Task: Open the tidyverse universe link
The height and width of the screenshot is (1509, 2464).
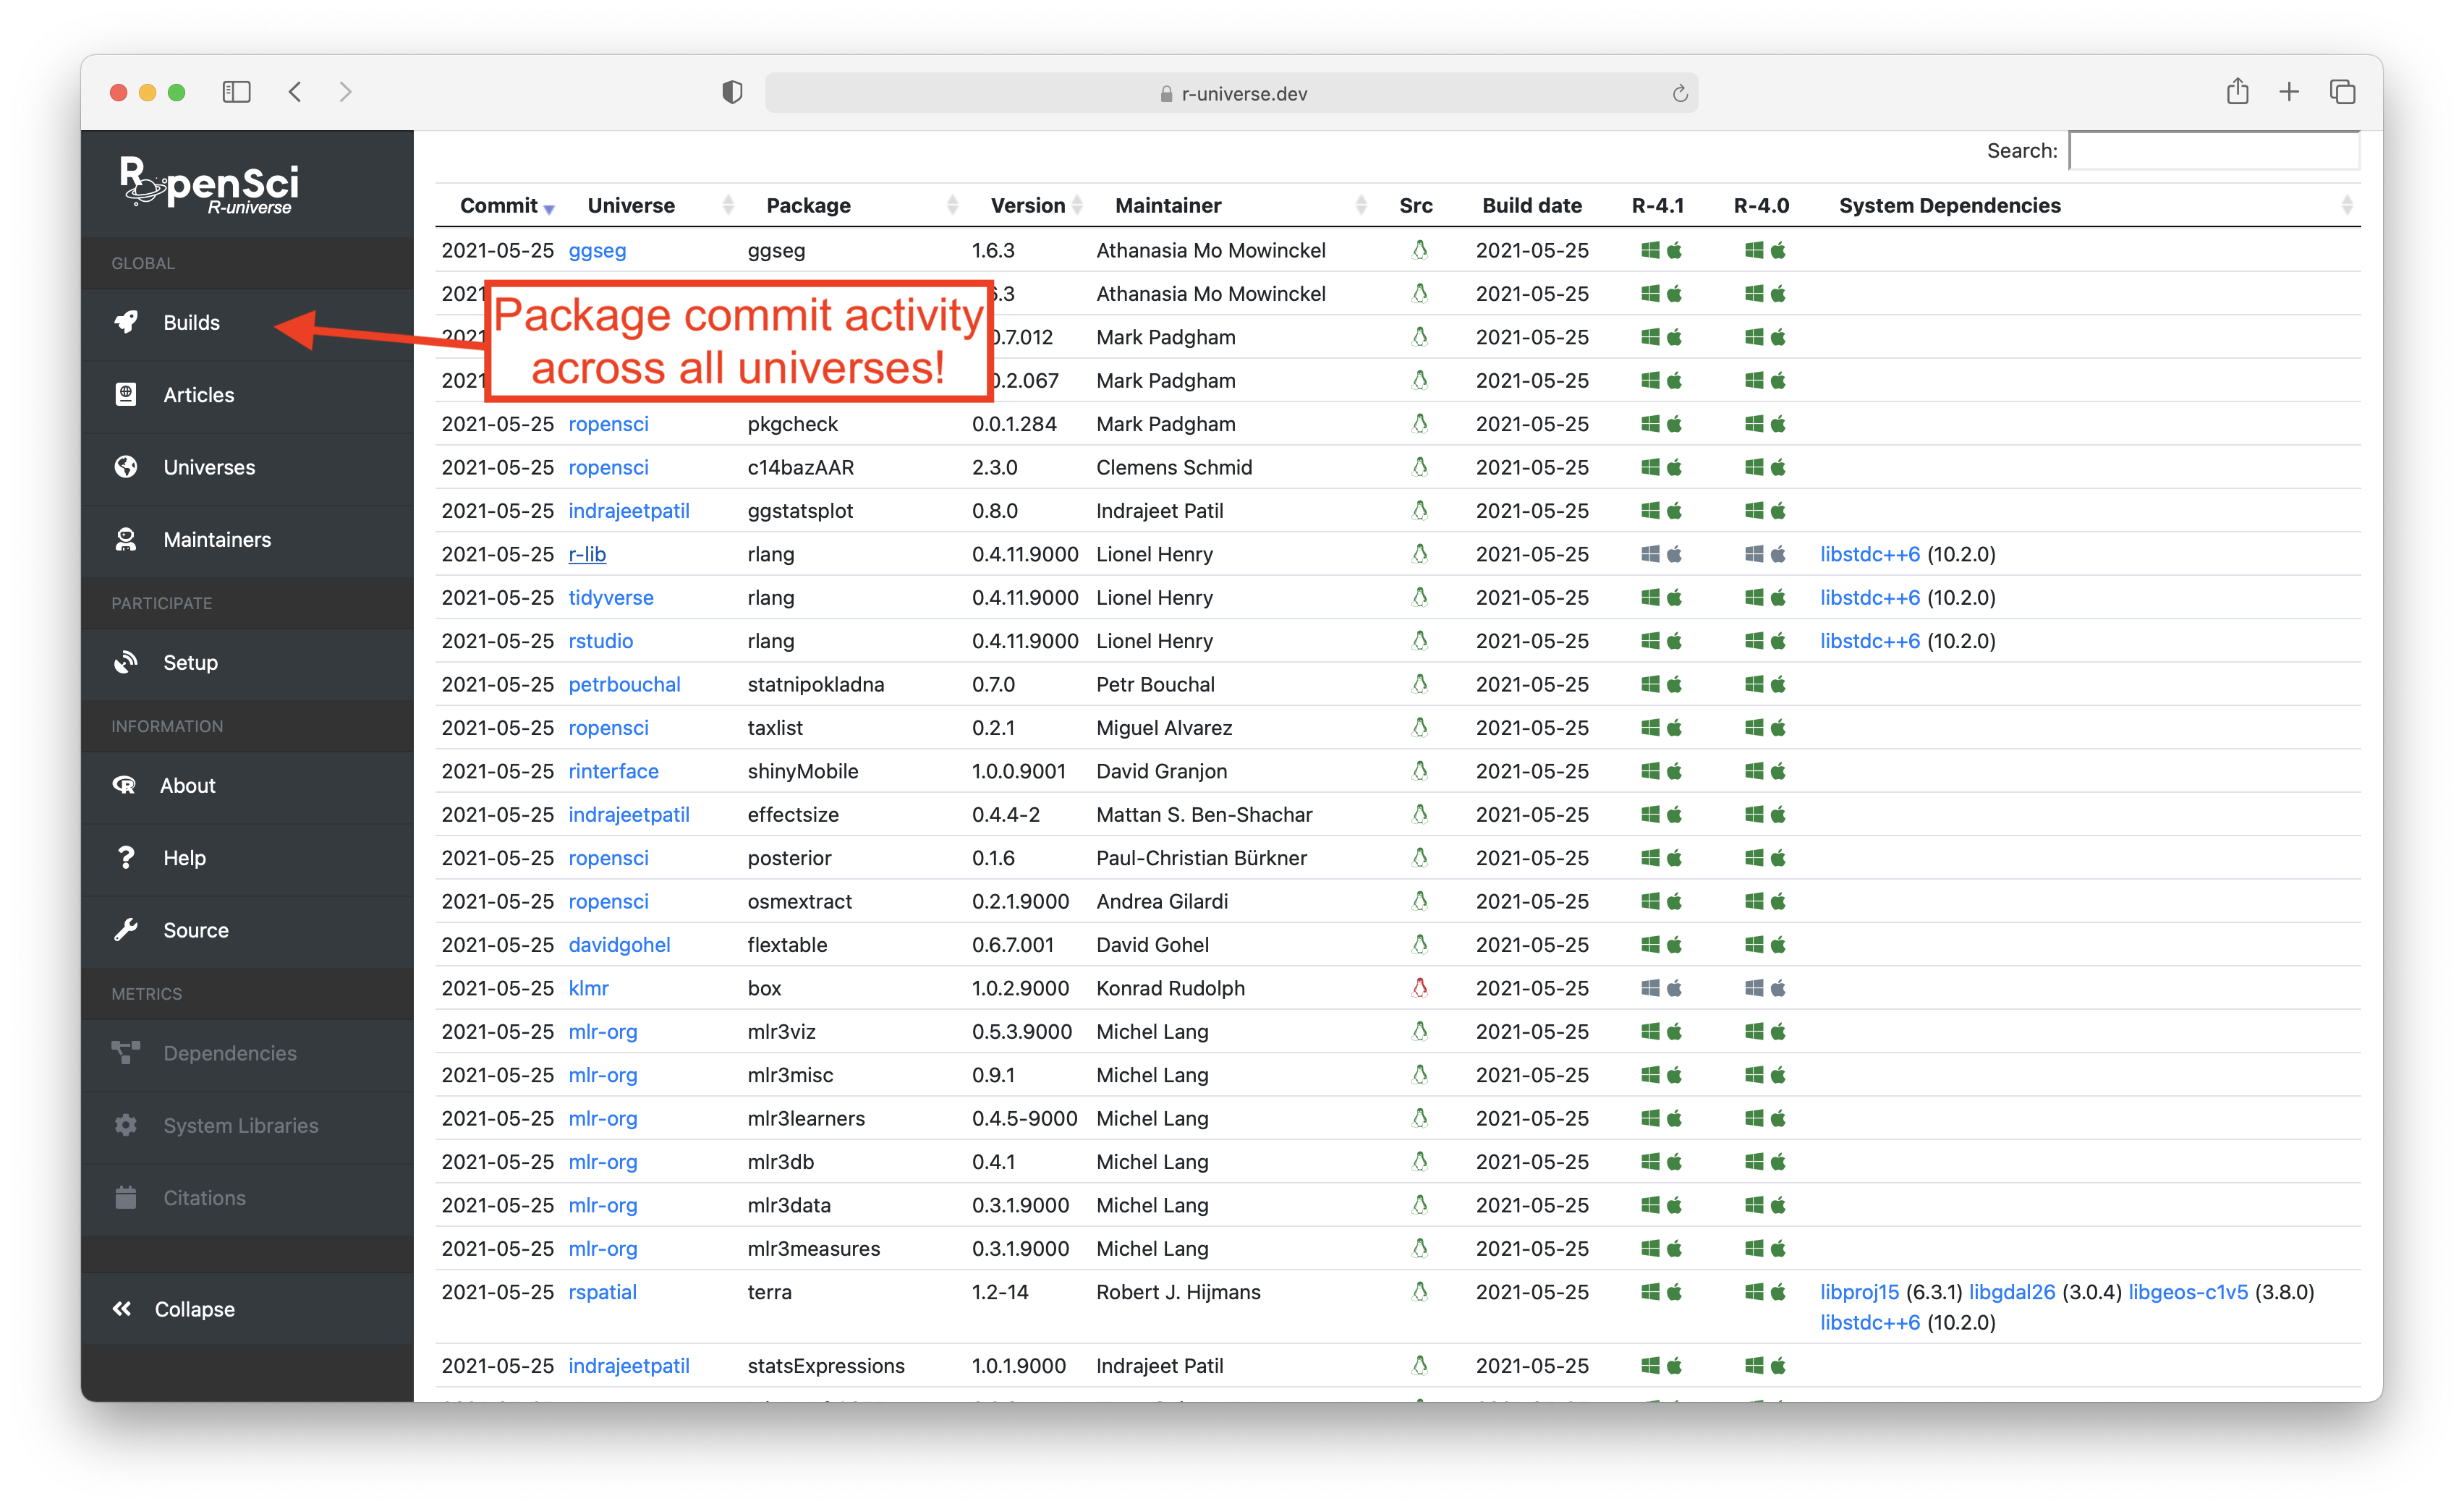Action: click(x=610, y=598)
